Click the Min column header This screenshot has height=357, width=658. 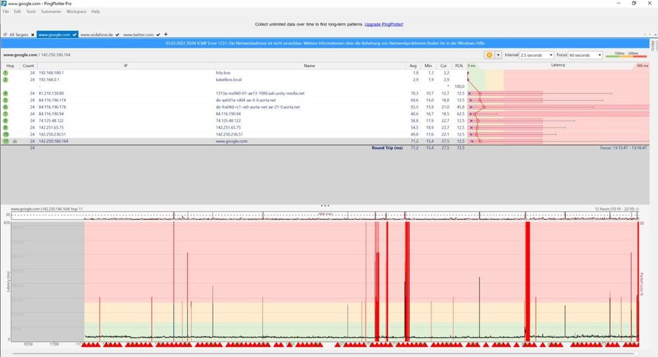tap(428, 66)
